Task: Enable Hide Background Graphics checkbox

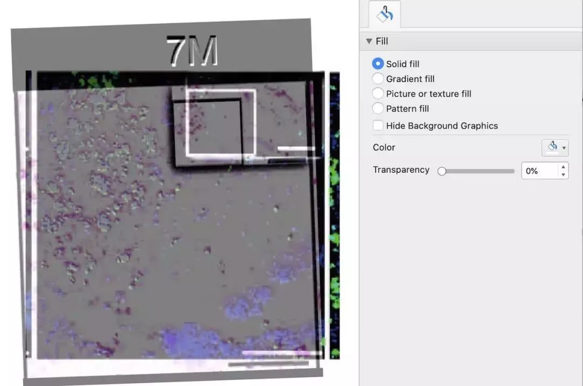Action: 378,126
